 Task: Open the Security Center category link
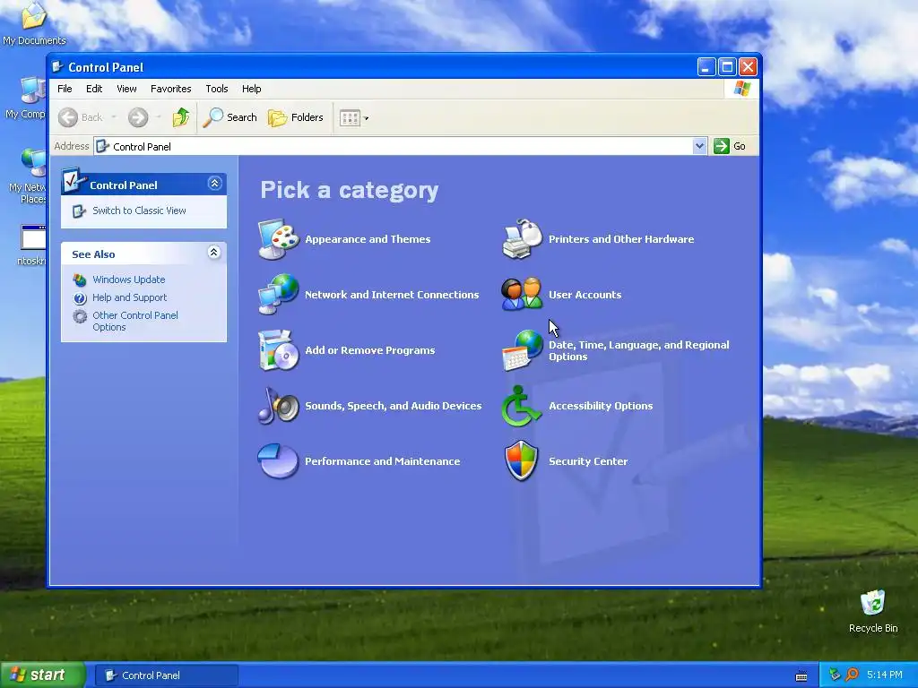[x=588, y=461]
